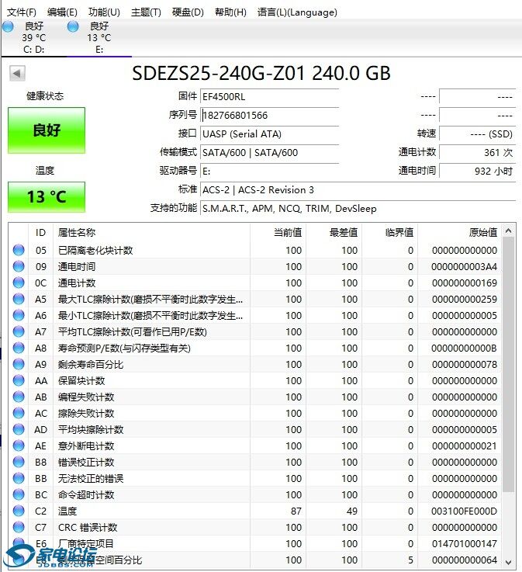Click the interface field UASP (Serial ATA)
The image size is (522, 572).
point(270,134)
